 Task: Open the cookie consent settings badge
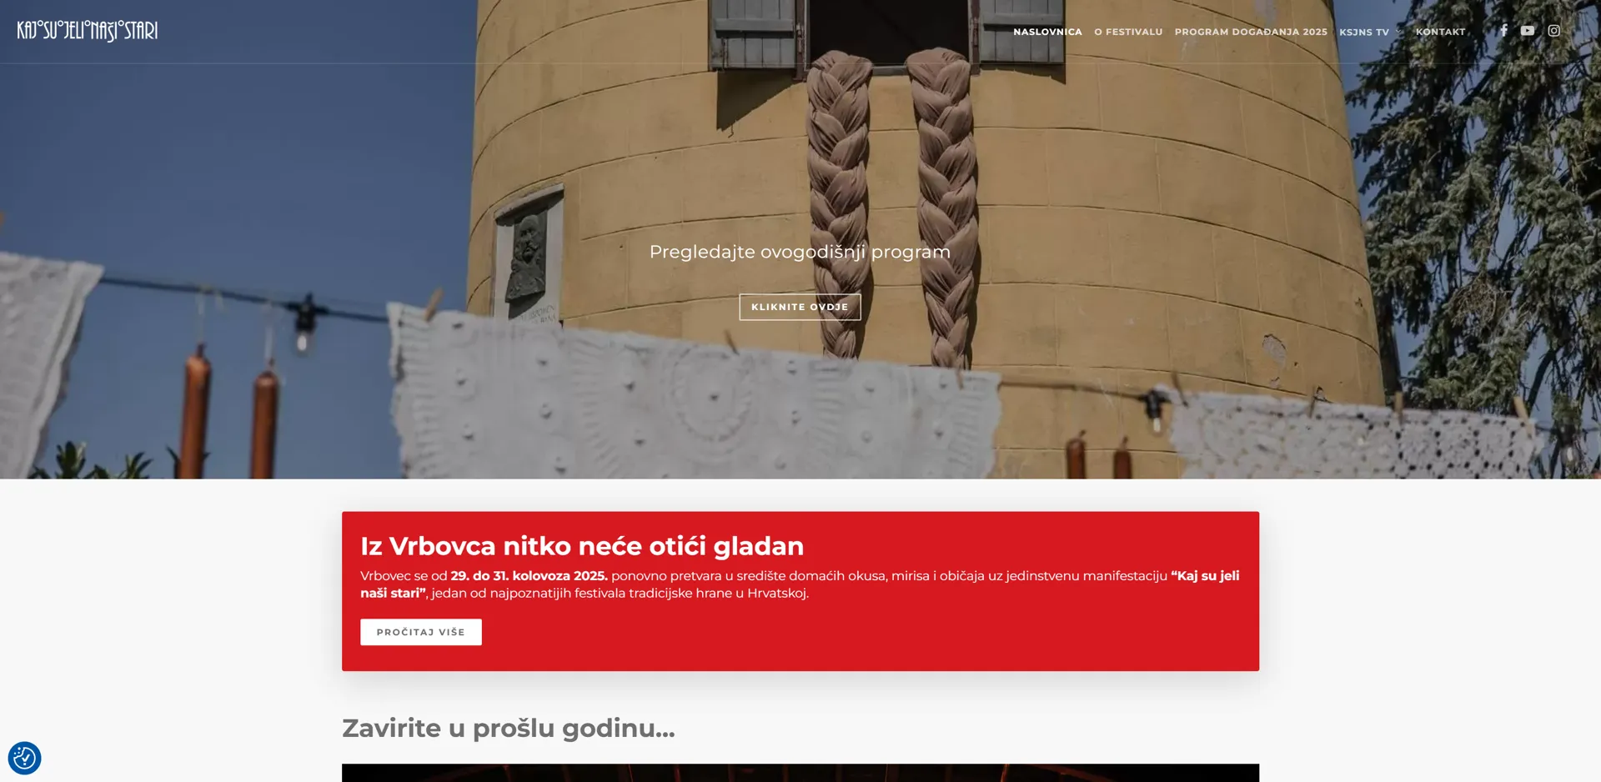[24, 758]
